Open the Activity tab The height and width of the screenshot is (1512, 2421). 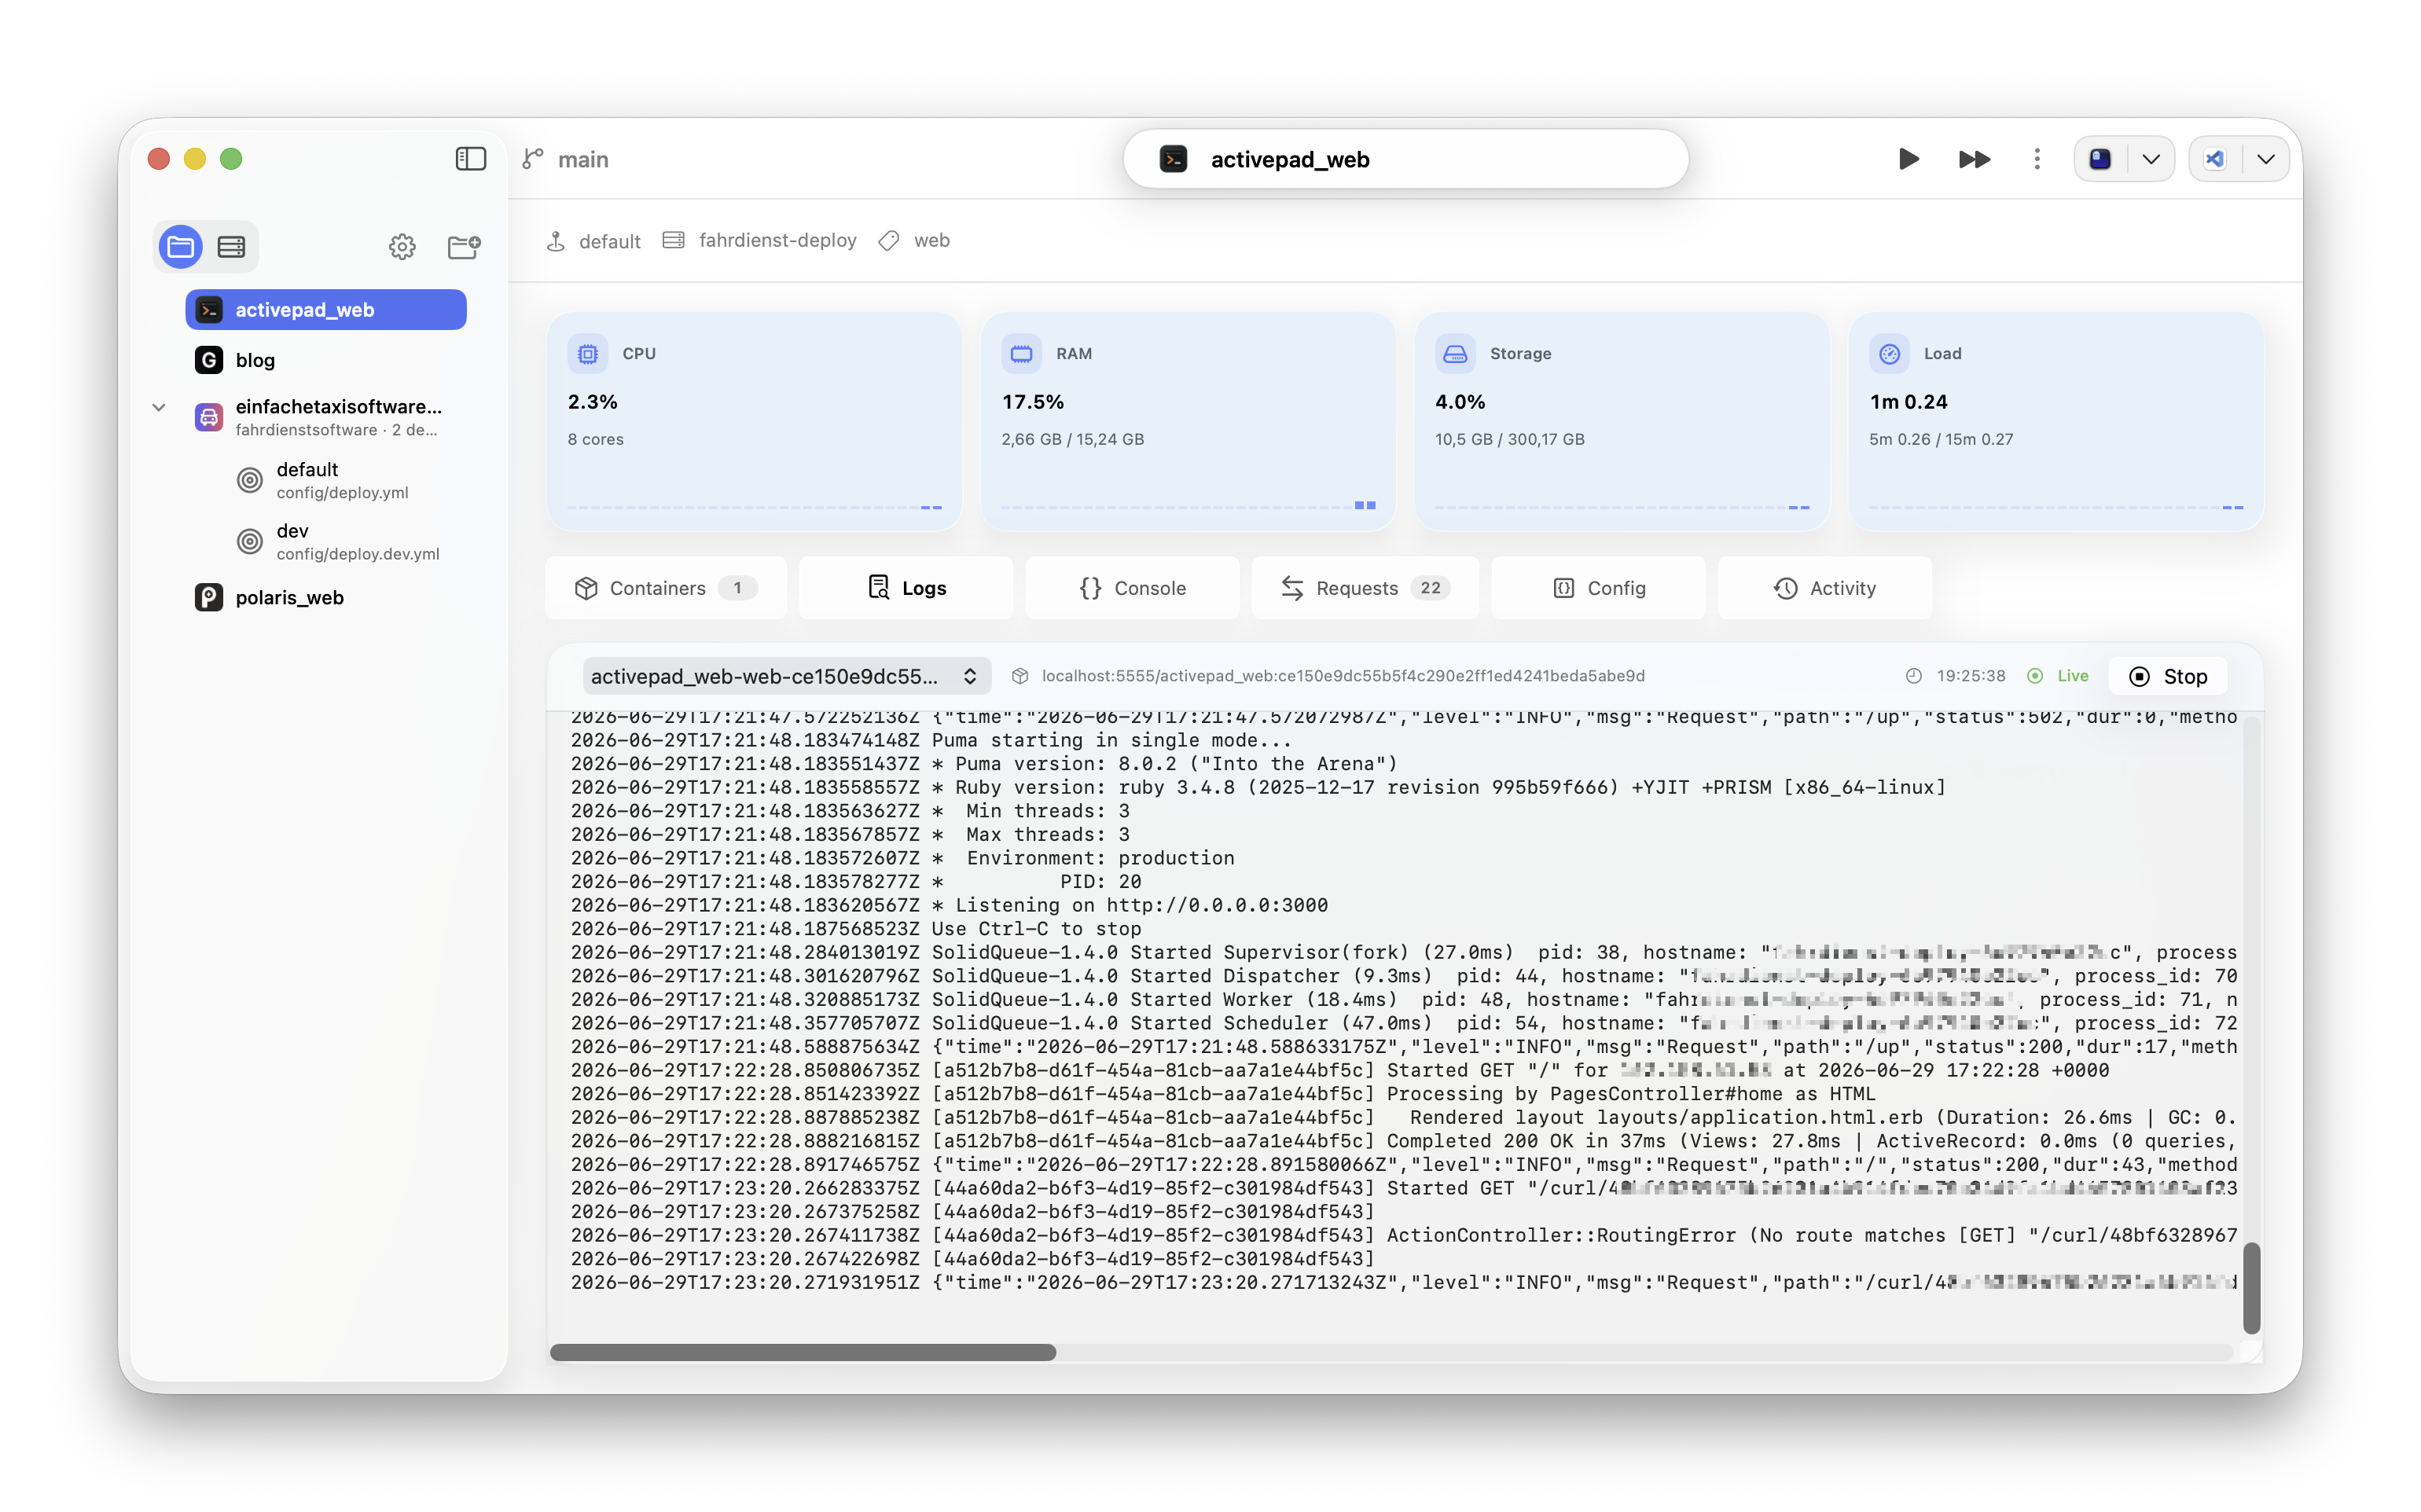1824,588
